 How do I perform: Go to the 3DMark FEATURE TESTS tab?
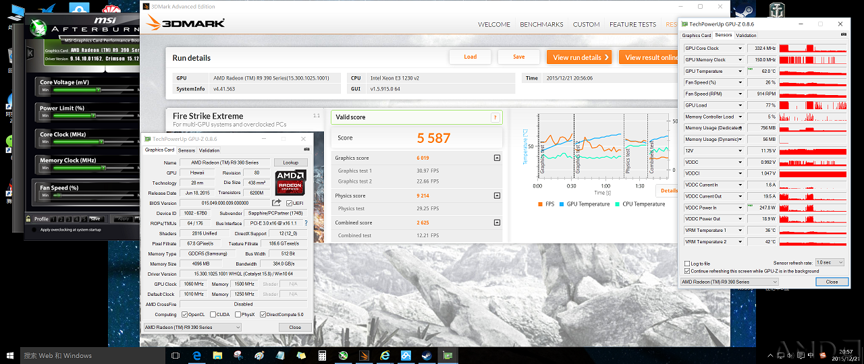[x=632, y=24]
